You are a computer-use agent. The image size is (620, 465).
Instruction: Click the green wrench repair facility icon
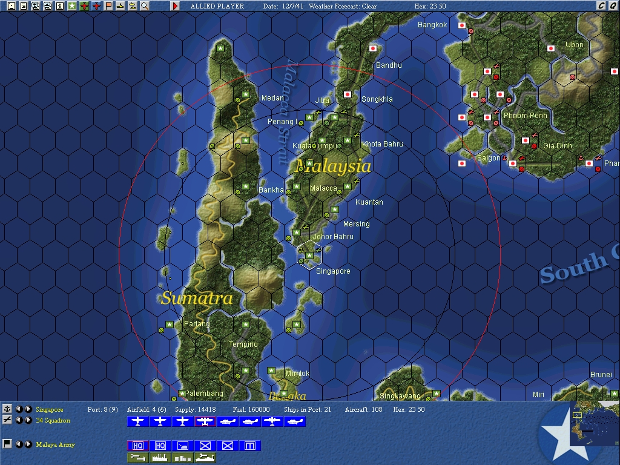point(137,458)
